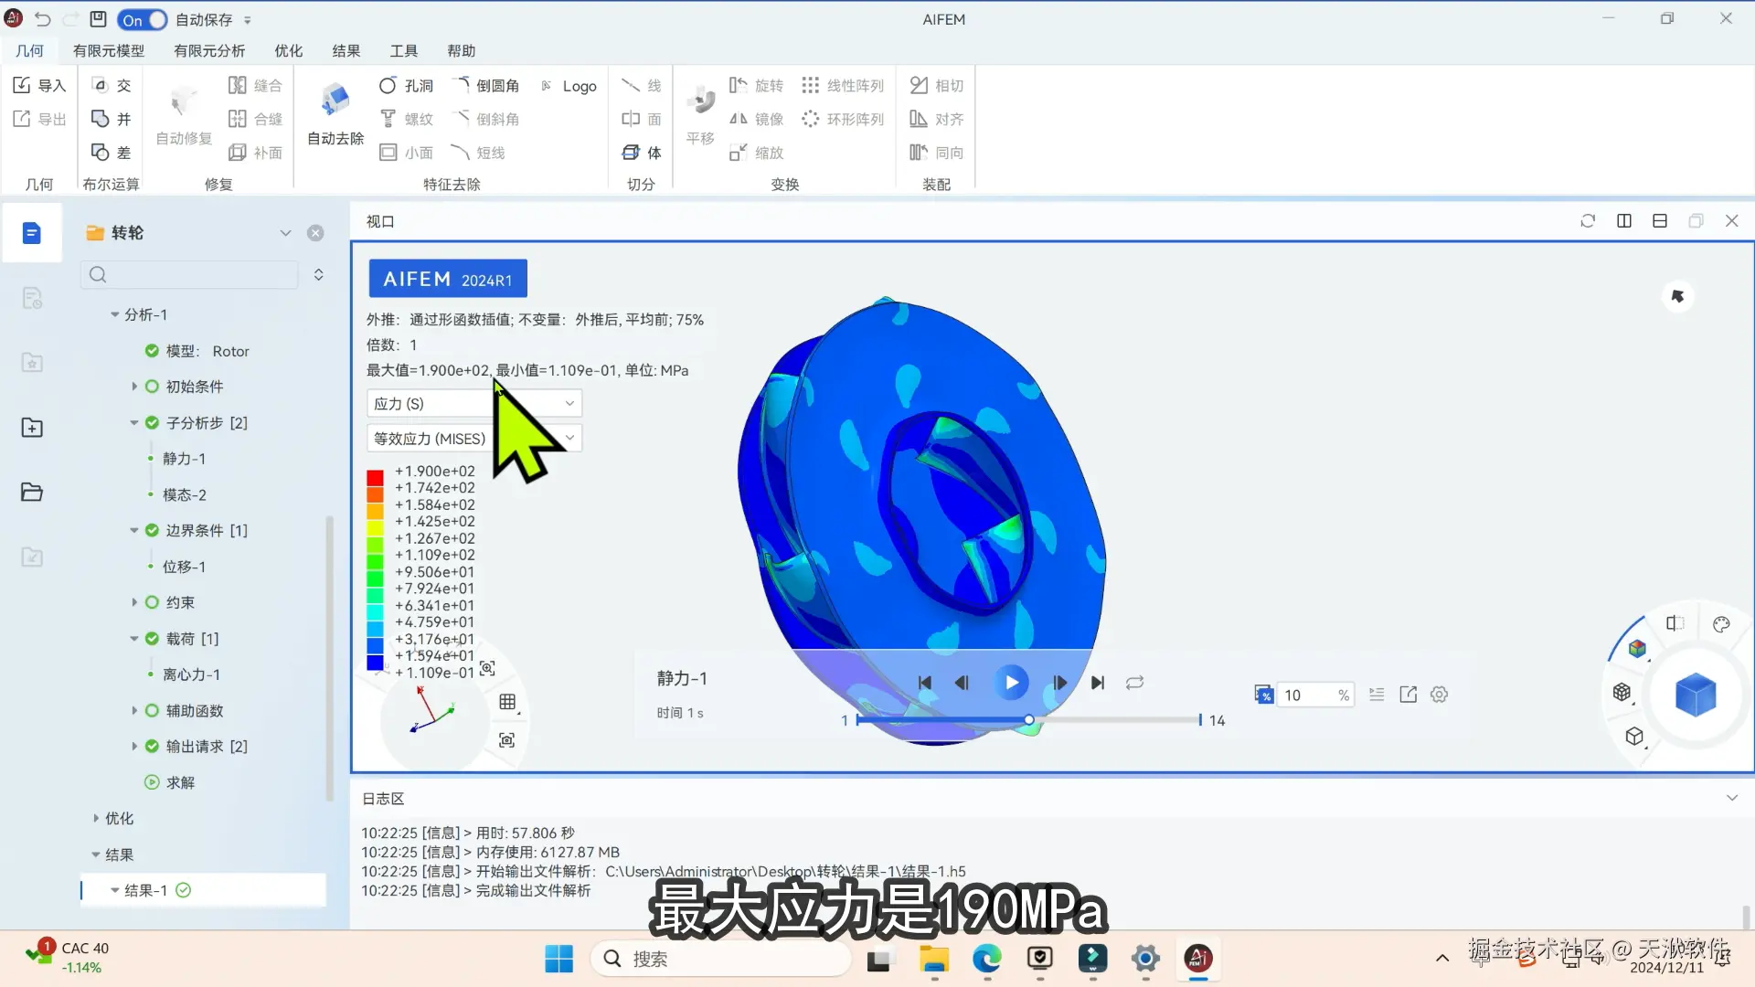Toggle the loop playback mode

1133,683
